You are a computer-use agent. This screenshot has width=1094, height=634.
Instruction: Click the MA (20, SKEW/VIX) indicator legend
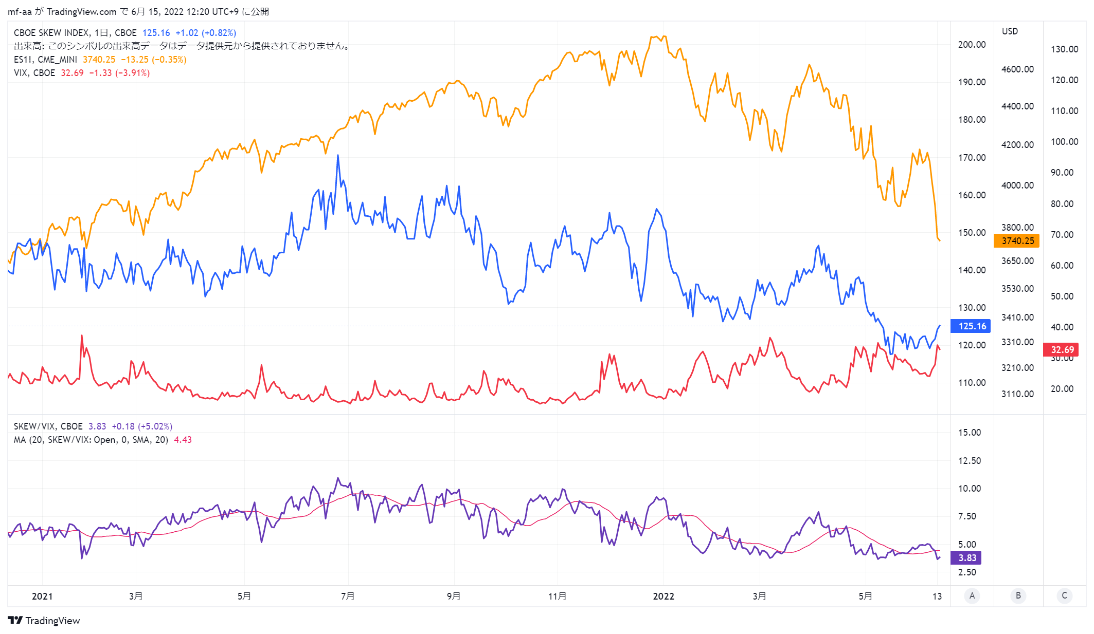[x=91, y=440]
